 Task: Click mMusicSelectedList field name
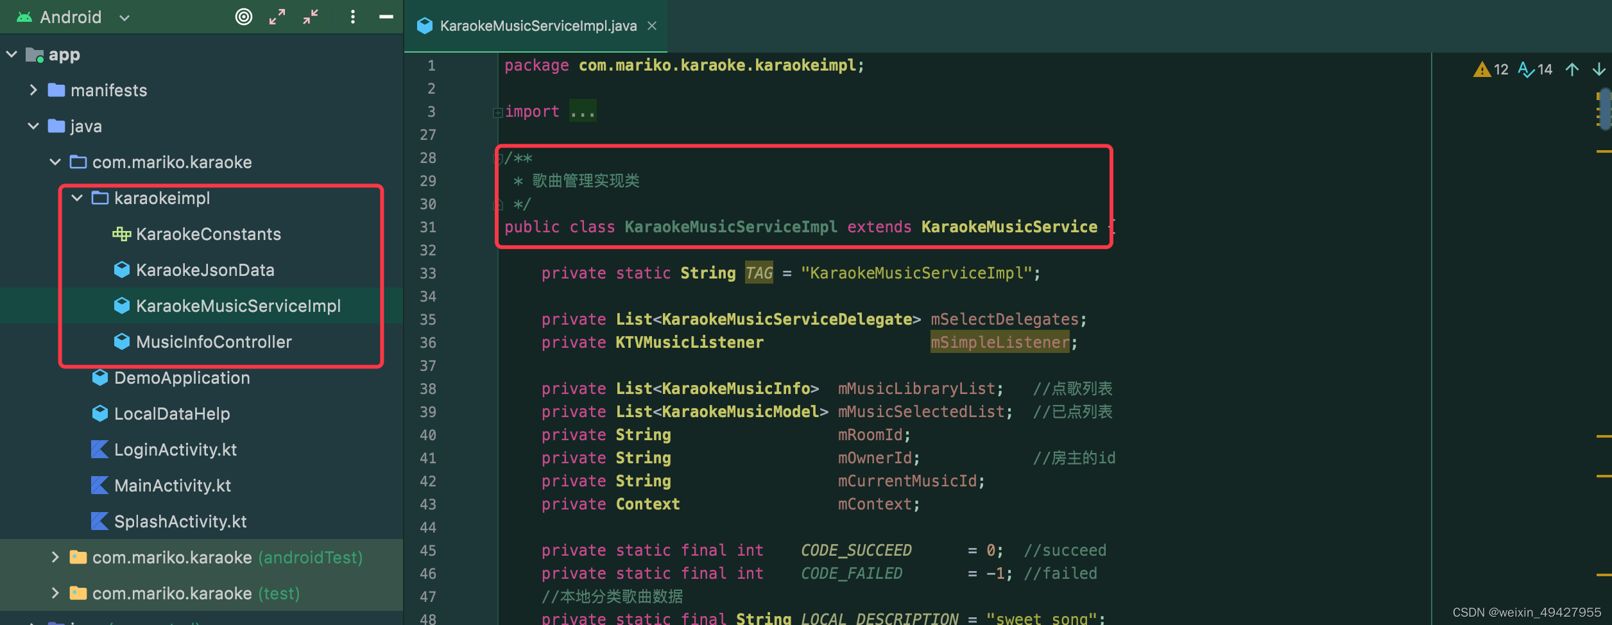[921, 412]
